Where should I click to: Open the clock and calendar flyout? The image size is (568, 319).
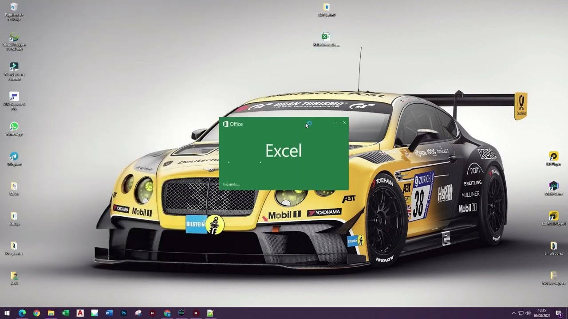tap(542, 313)
